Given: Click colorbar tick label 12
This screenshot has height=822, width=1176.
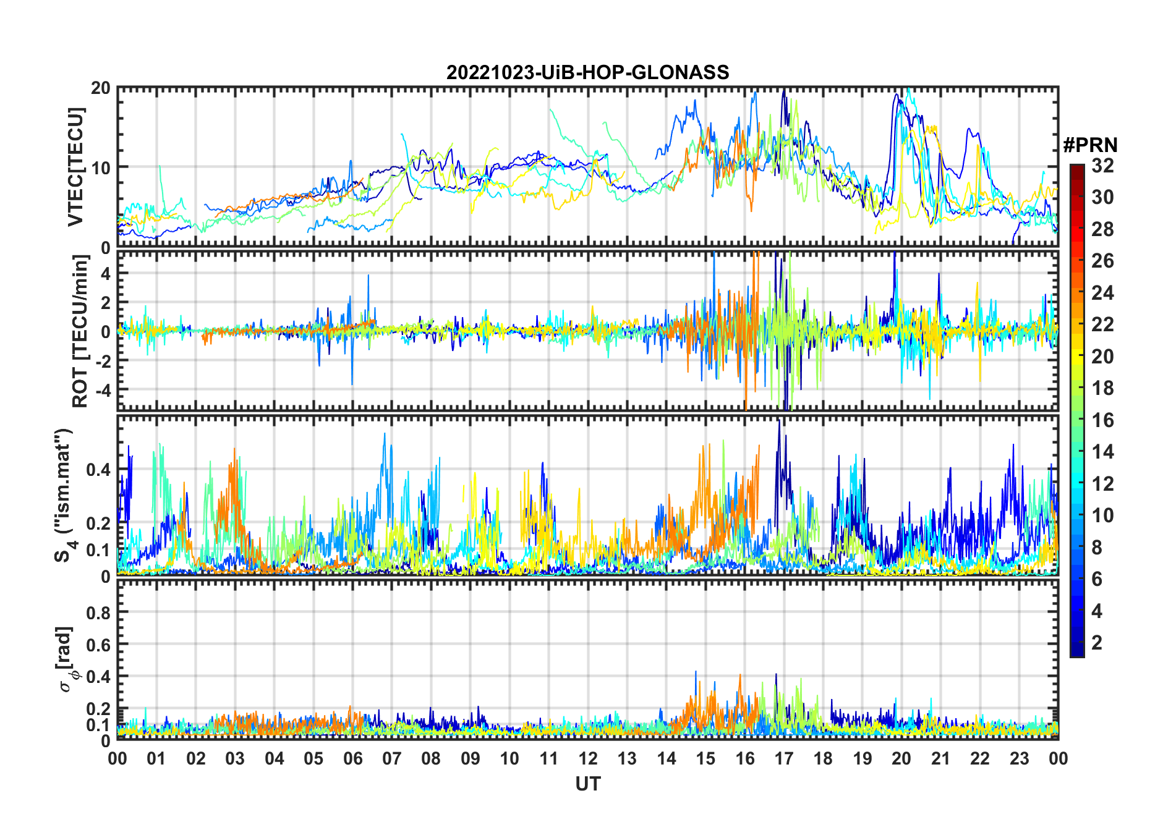Looking at the screenshot, I should (1102, 484).
